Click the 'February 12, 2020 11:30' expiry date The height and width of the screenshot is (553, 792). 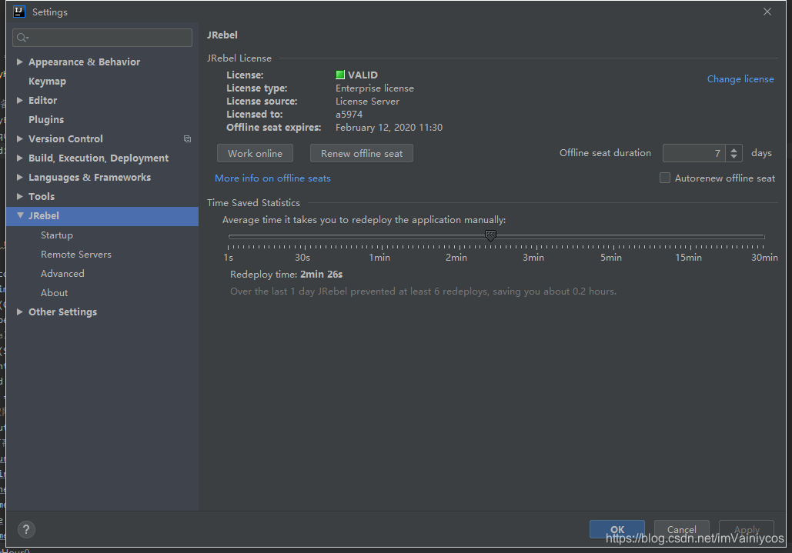coord(389,128)
